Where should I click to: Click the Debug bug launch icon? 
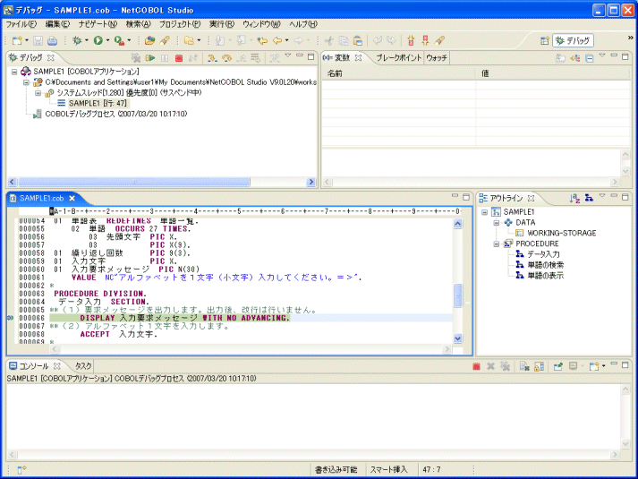(76, 40)
